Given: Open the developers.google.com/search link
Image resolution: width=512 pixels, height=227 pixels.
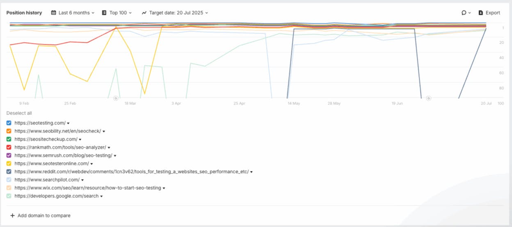Looking at the screenshot, I should [57, 196].
